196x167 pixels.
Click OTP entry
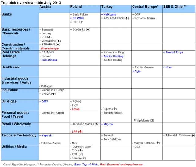(x=136, y=14)
